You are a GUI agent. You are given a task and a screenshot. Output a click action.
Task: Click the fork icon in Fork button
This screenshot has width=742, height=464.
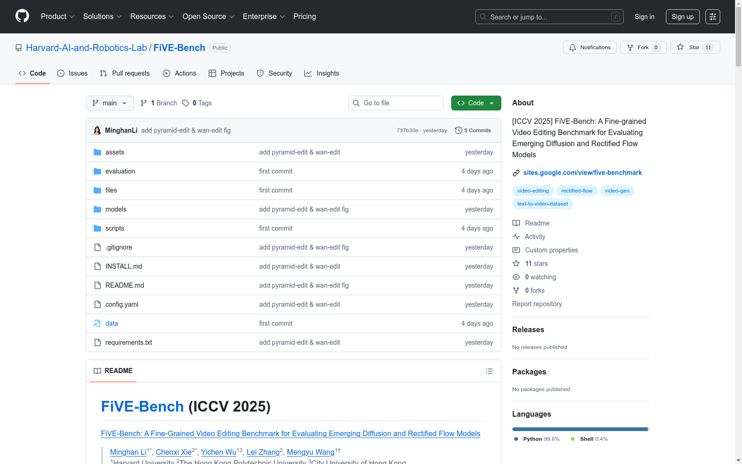click(x=630, y=47)
